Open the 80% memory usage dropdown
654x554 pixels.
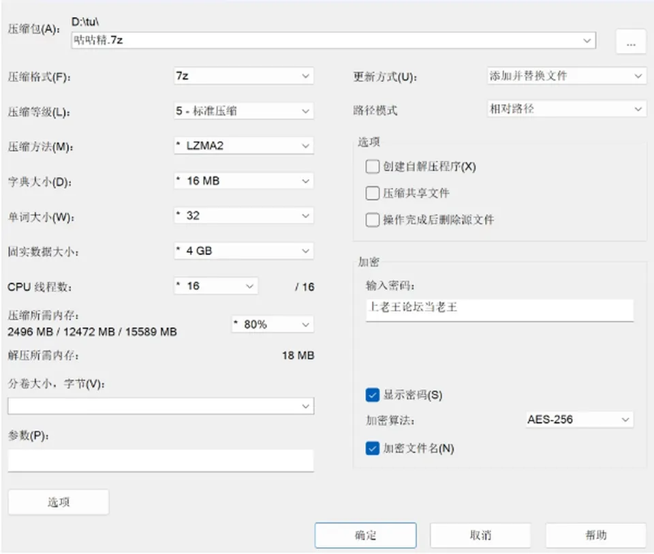[272, 324]
